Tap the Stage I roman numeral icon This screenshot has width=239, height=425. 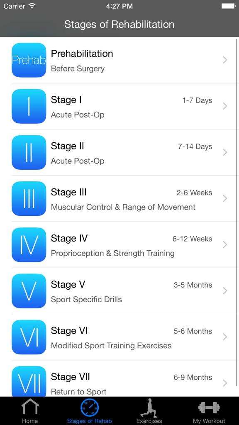pos(29,106)
